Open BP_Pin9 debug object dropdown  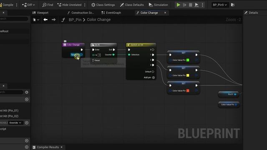[x=220, y=5]
